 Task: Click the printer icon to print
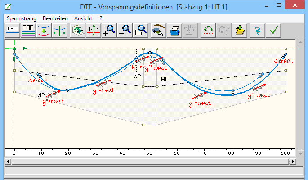(174, 31)
